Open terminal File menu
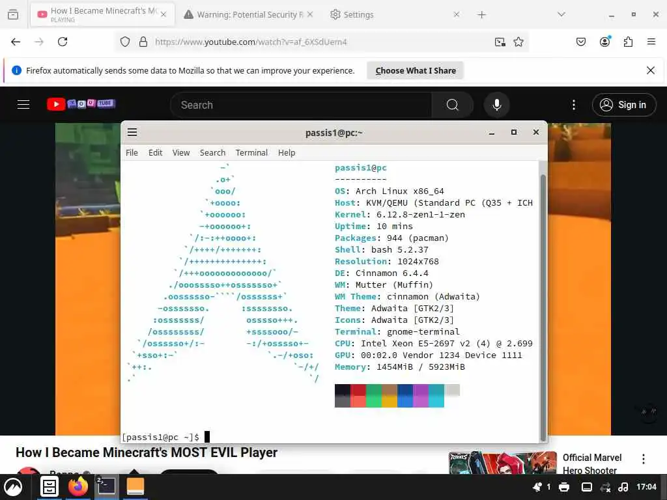 coord(132,152)
